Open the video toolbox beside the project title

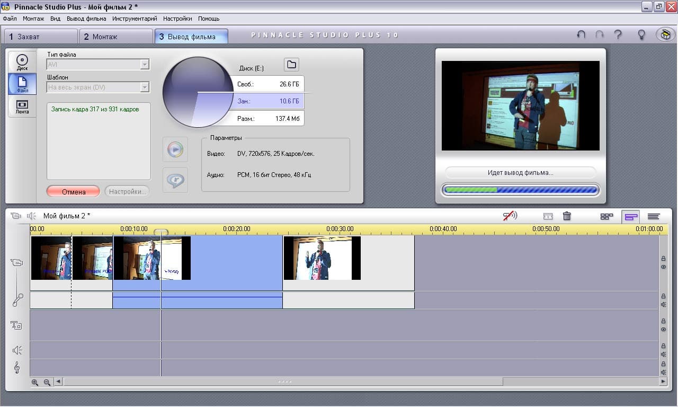coord(16,216)
